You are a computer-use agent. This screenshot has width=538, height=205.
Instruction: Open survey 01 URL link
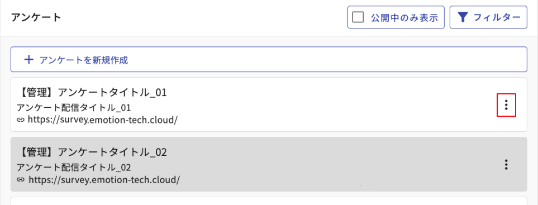tap(103, 120)
